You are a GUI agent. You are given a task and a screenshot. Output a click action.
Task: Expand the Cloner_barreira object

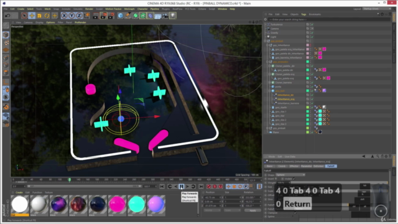(270, 82)
